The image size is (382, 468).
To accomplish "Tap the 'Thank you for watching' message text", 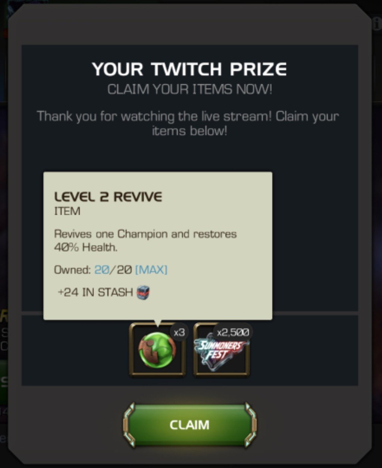I will point(188,123).
